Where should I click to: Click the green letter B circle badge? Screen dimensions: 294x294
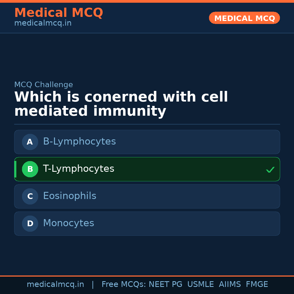click(30, 169)
